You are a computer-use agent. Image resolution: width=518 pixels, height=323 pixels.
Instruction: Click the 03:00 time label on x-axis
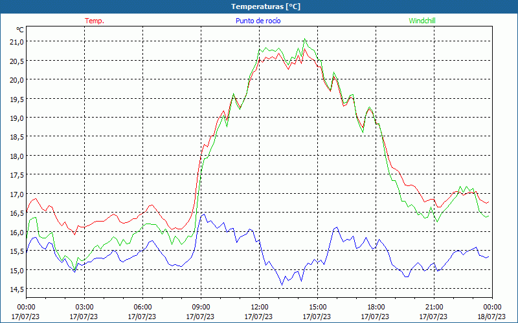pos(84,307)
